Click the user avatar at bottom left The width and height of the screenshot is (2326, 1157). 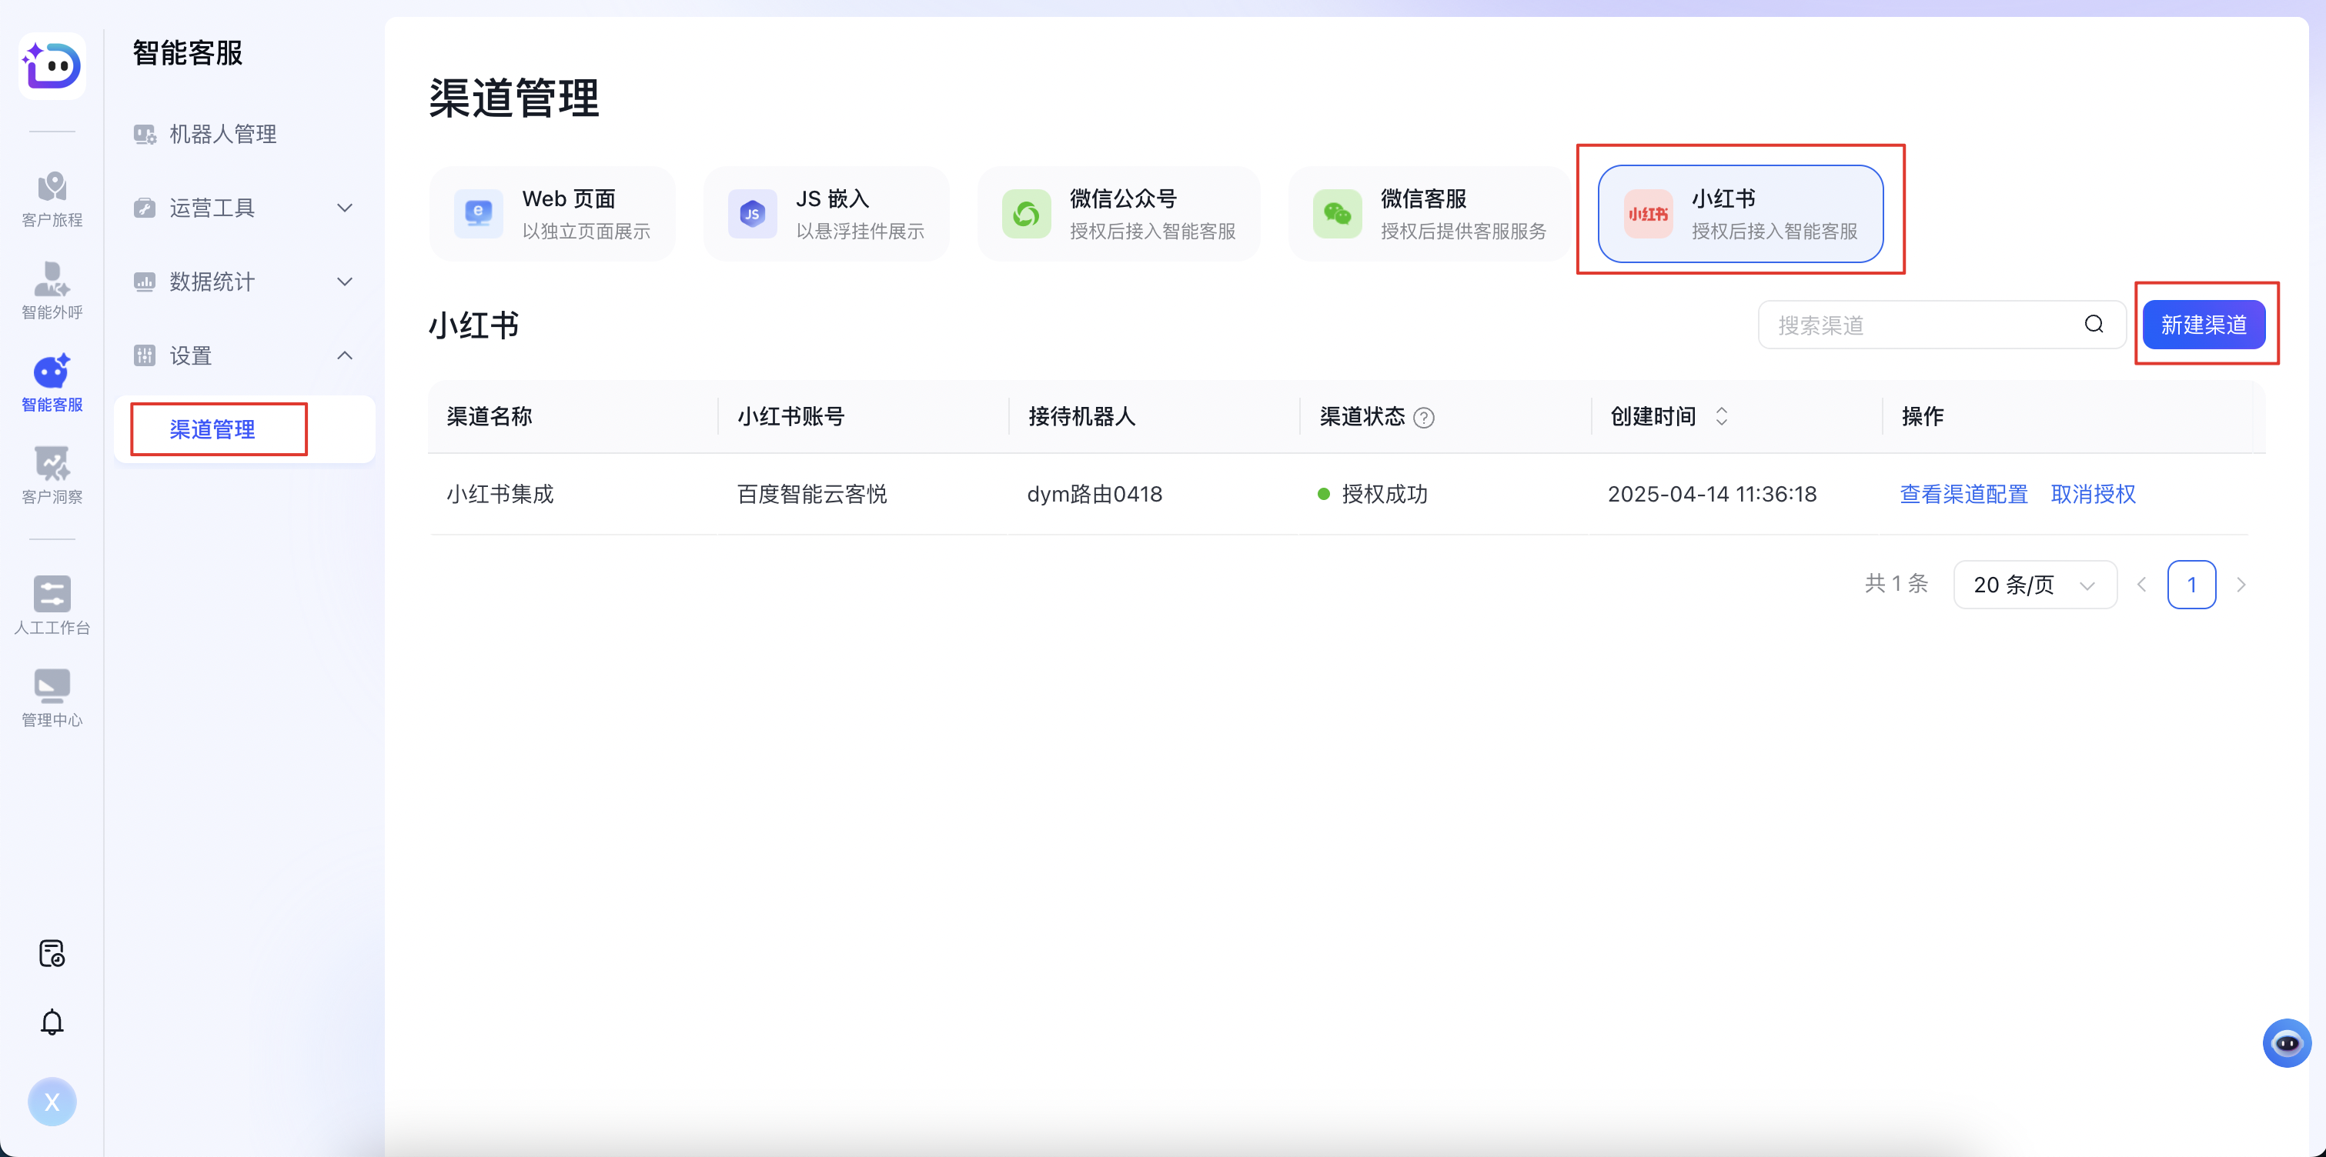[x=52, y=1101]
